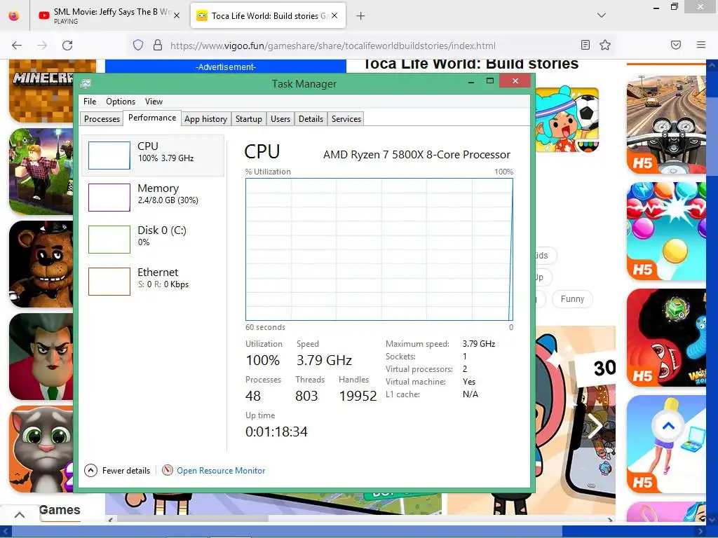
Task: Open the View menu in Task Manager
Action: (x=154, y=101)
